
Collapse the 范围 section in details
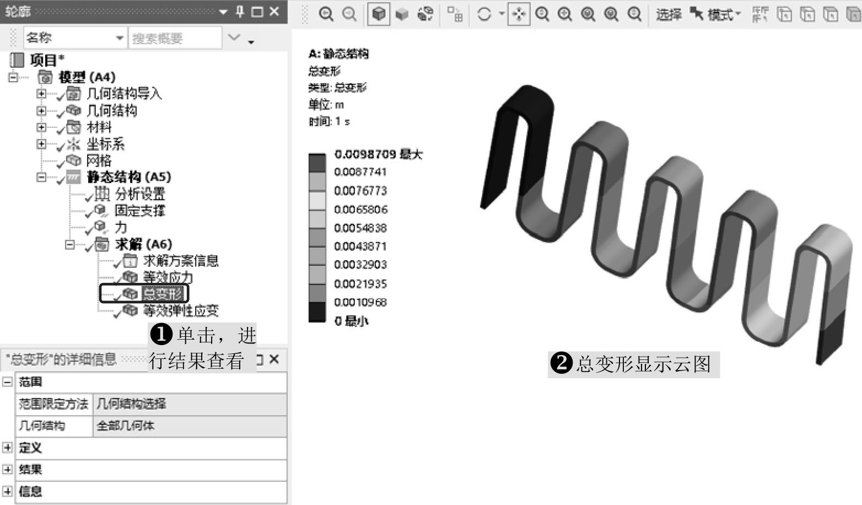(x=7, y=382)
